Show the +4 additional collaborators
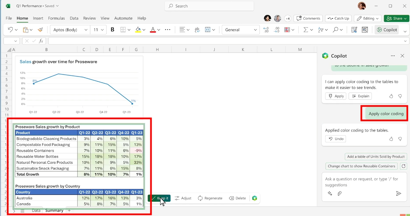410x216 pixels. coord(288,18)
